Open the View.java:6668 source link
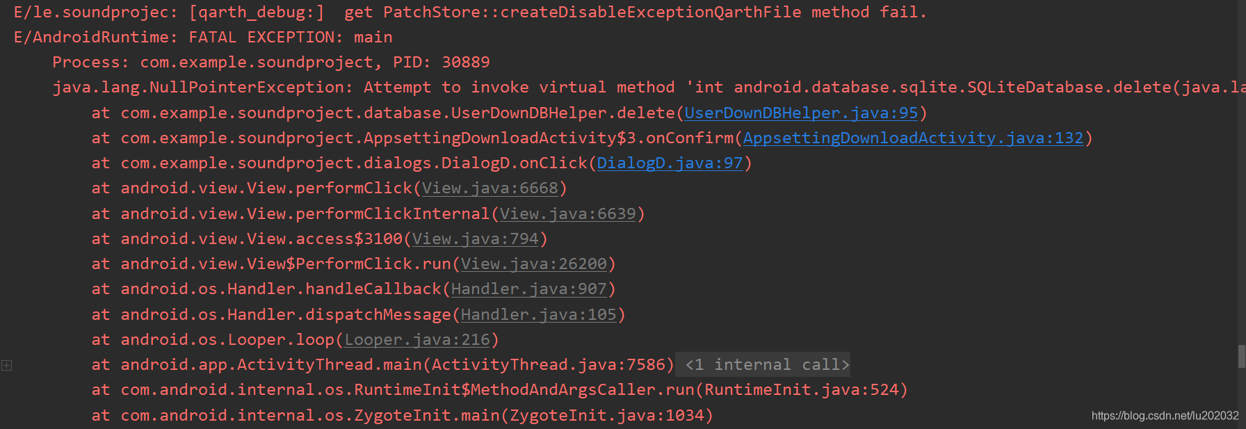The height and width of the screenshot is (429, 1246). coord(490,188)
